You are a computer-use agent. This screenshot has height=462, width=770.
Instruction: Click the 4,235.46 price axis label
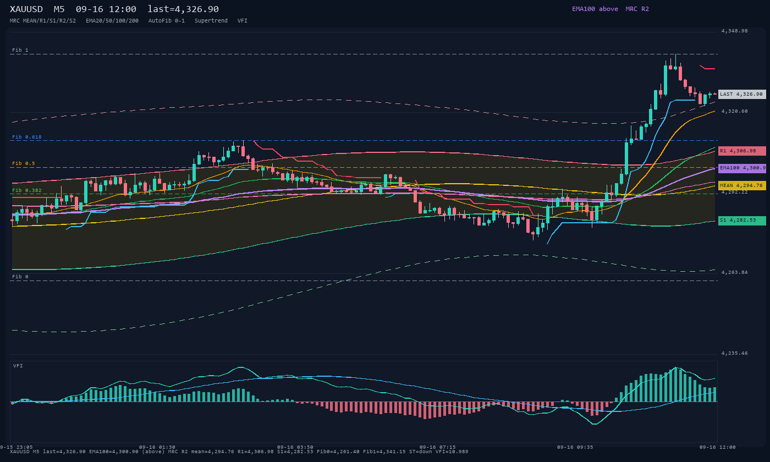(735, 353)
